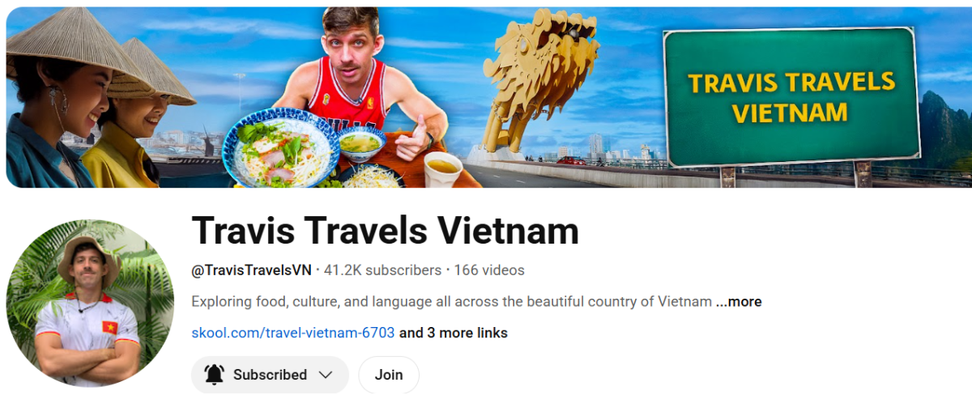Click the 166 videos count
This screenshot has width=972, height=395.
pos(489,270)
